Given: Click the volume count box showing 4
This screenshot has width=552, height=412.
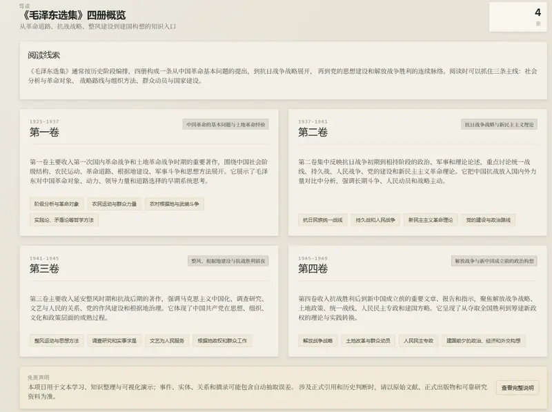Looking at the screenshot, I should pyautogui.click(x=518, y=17).
